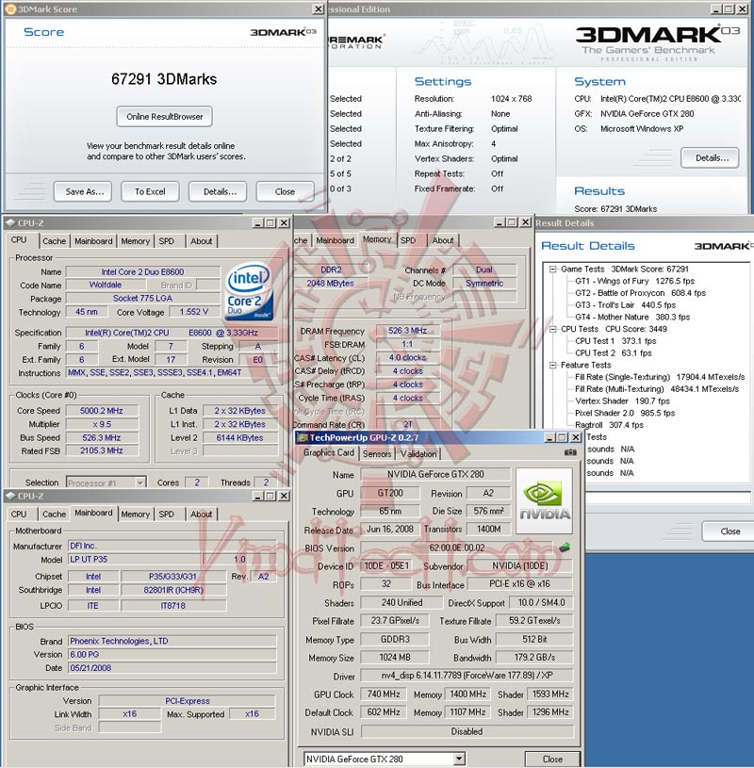This screenshot has height=768, width=754.
Task: Select Ragtroll result row
Action: 609,425
